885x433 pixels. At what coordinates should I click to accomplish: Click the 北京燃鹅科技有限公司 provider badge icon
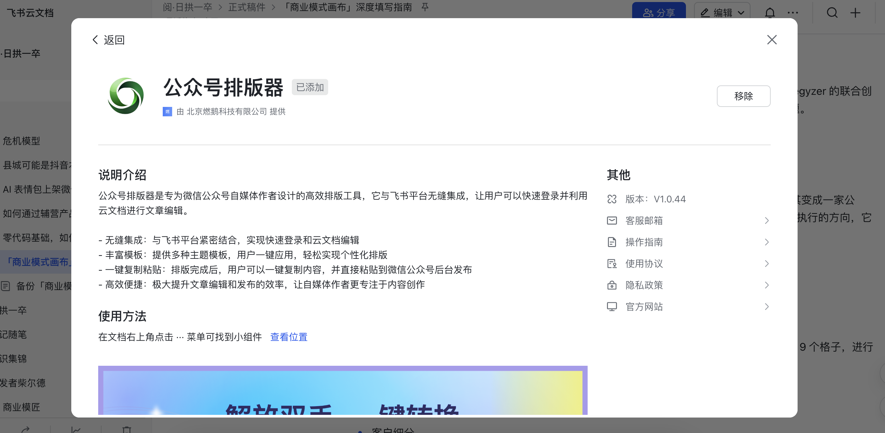point(167,112)
